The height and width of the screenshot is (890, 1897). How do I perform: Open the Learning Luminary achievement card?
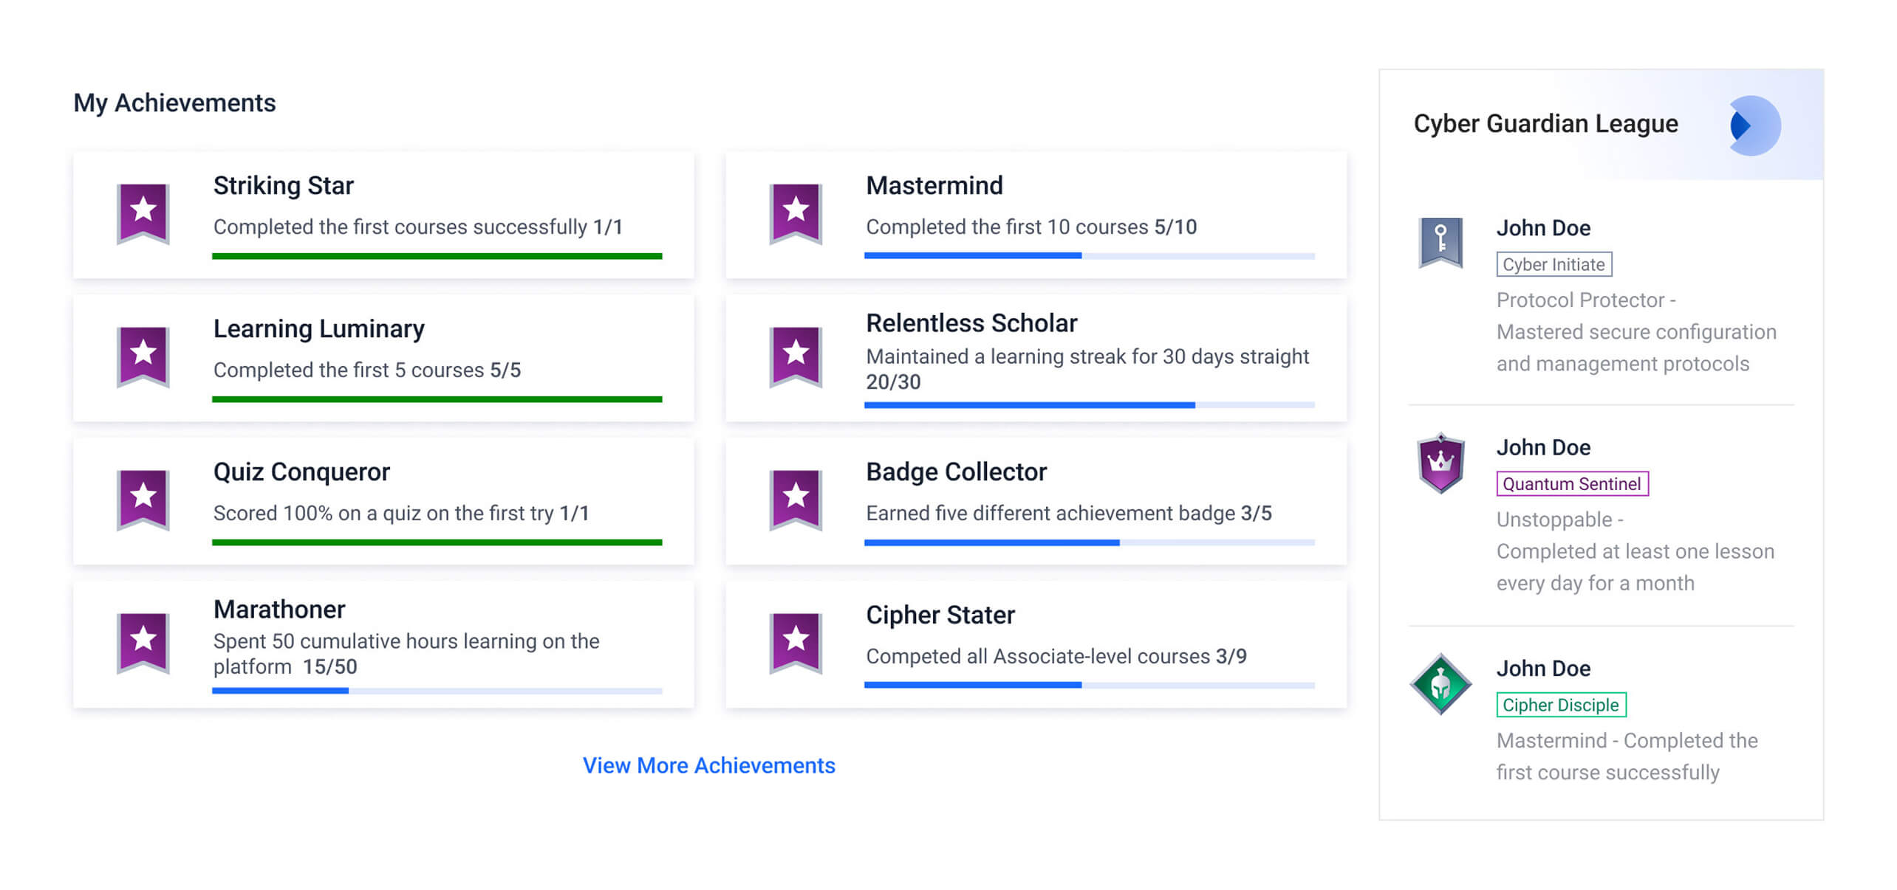coord(383,358)
